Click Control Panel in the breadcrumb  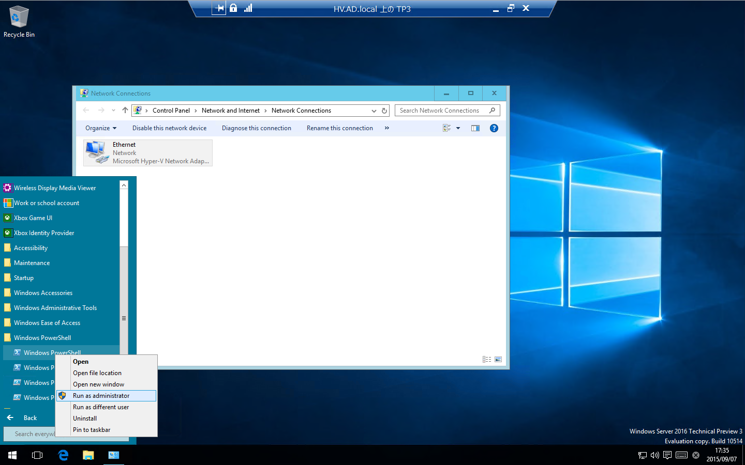coord(171,111)
